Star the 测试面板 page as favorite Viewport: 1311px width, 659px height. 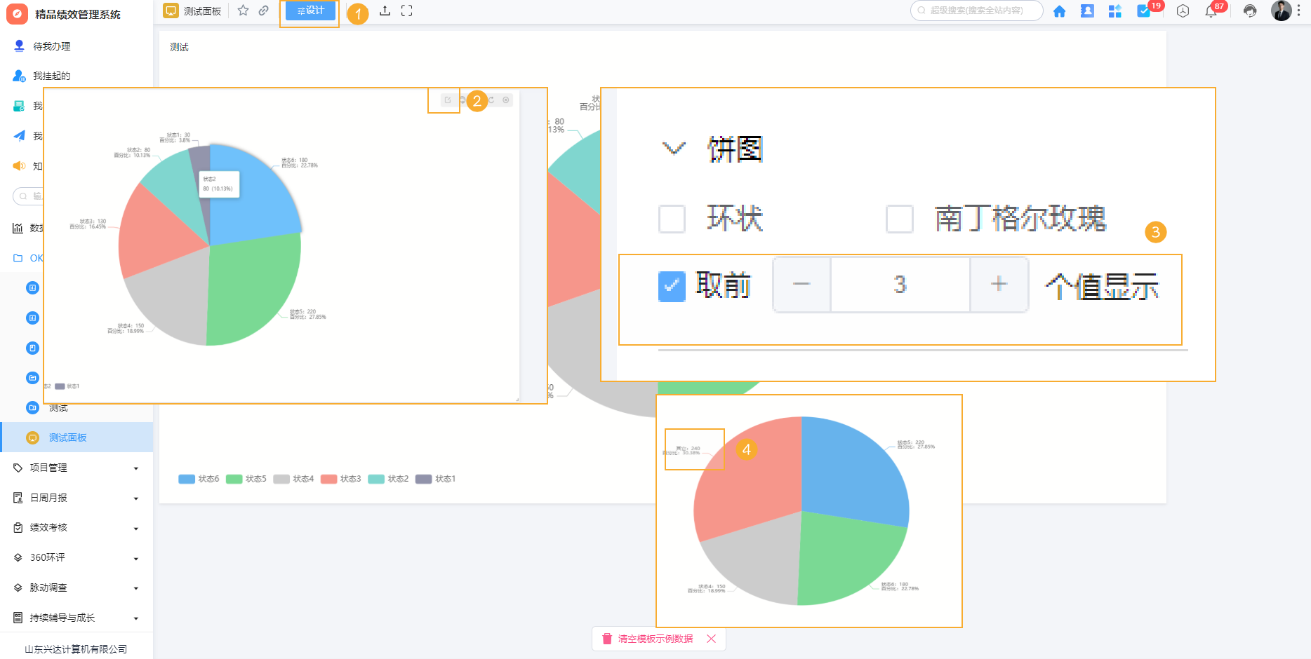243,11
